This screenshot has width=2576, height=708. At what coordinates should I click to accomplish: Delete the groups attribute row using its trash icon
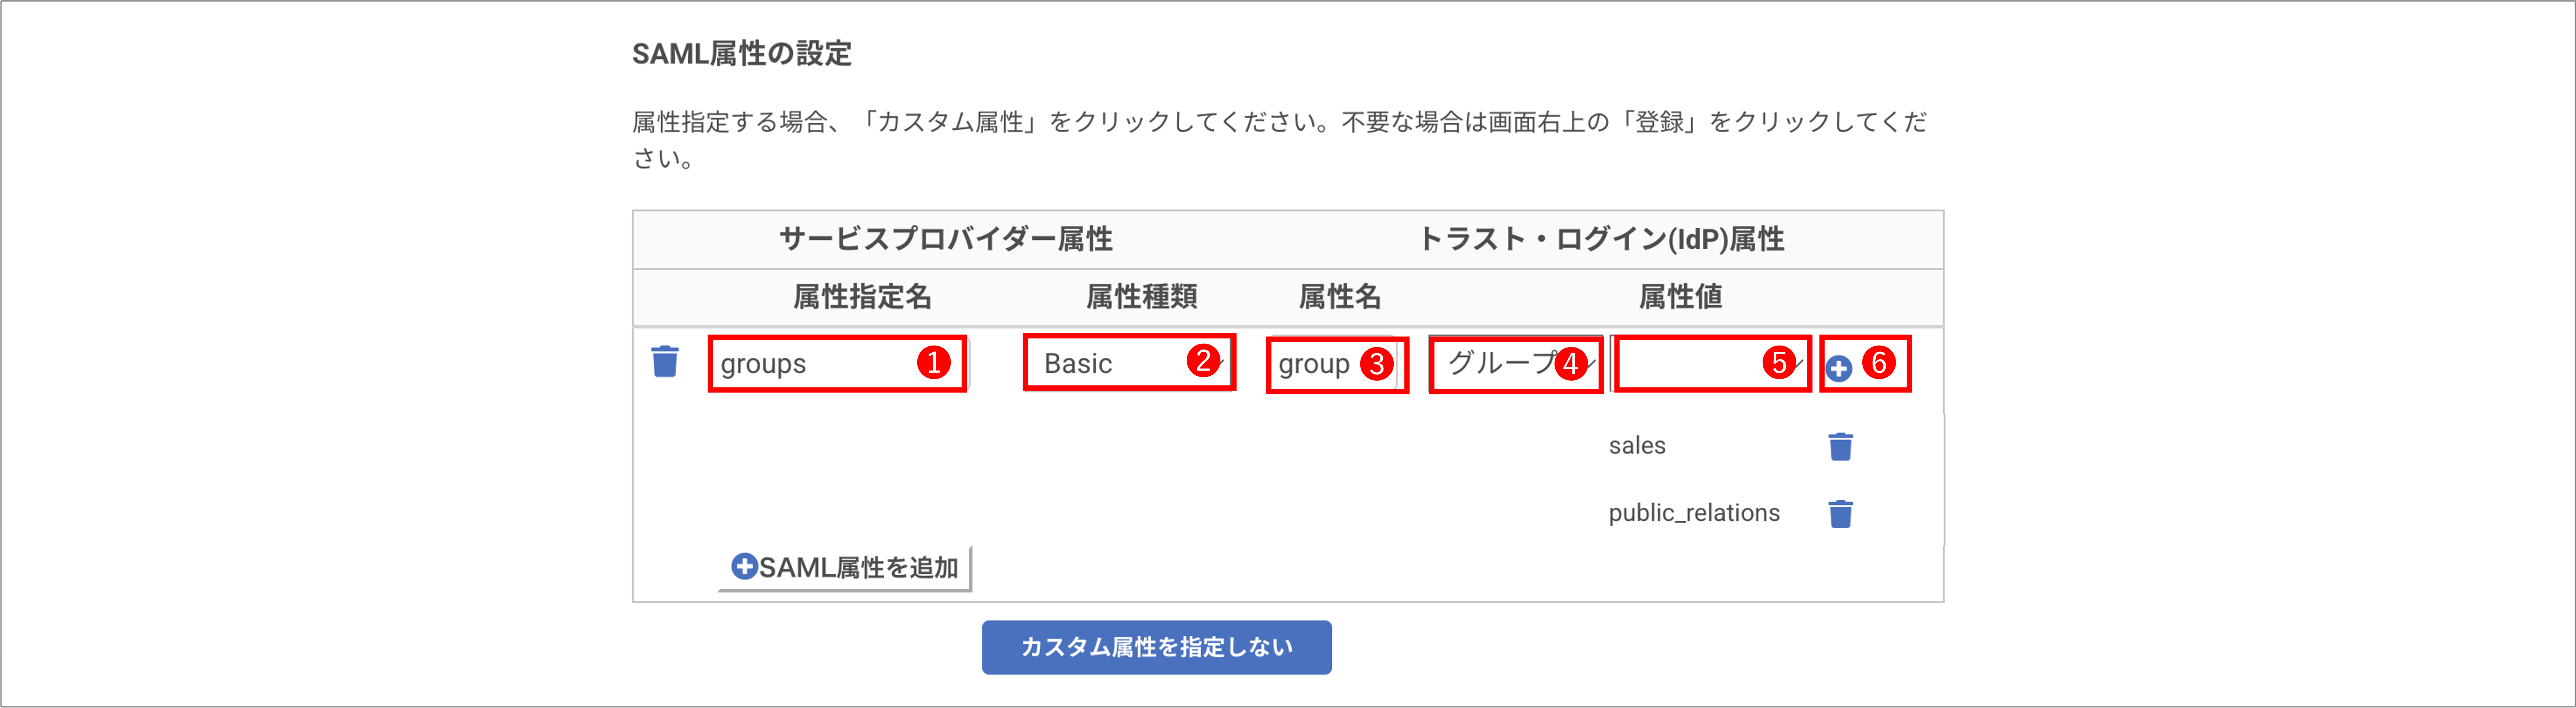(x=665, y=362)
